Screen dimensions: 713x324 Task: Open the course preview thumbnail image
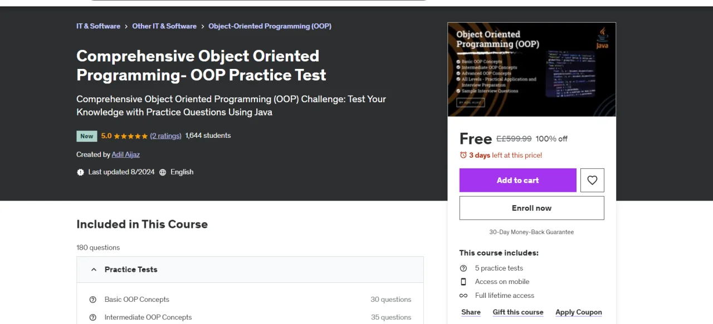(x=532, y=69)
